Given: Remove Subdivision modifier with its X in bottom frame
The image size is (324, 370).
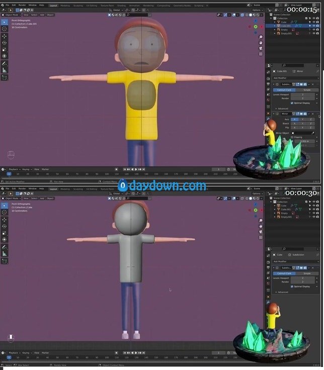Looking at the screenshot, I should coord(313,268).
